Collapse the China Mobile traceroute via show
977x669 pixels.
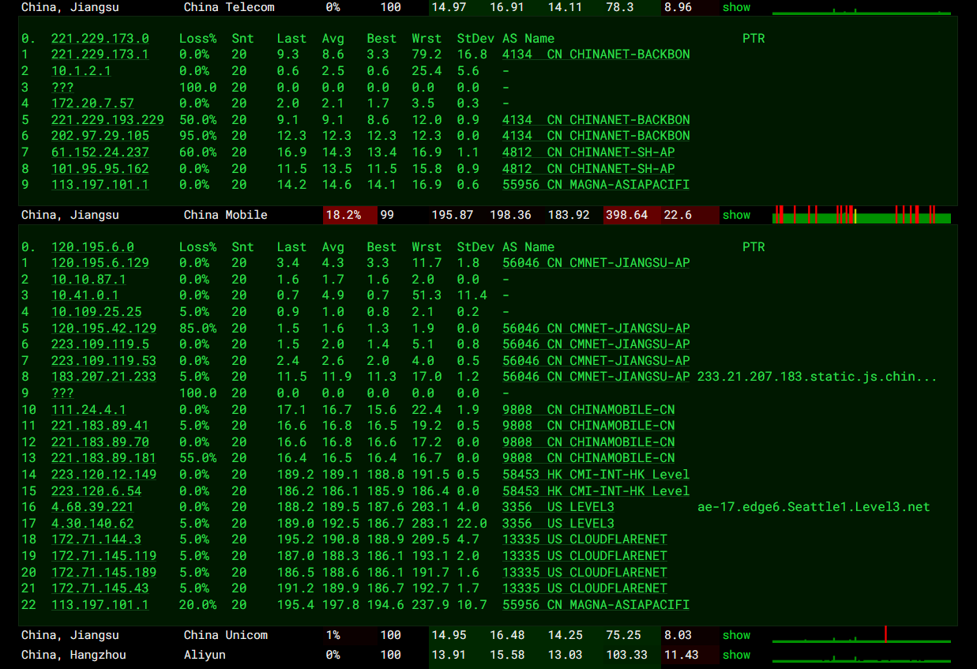pyautogui.click(x=736, y=215)
